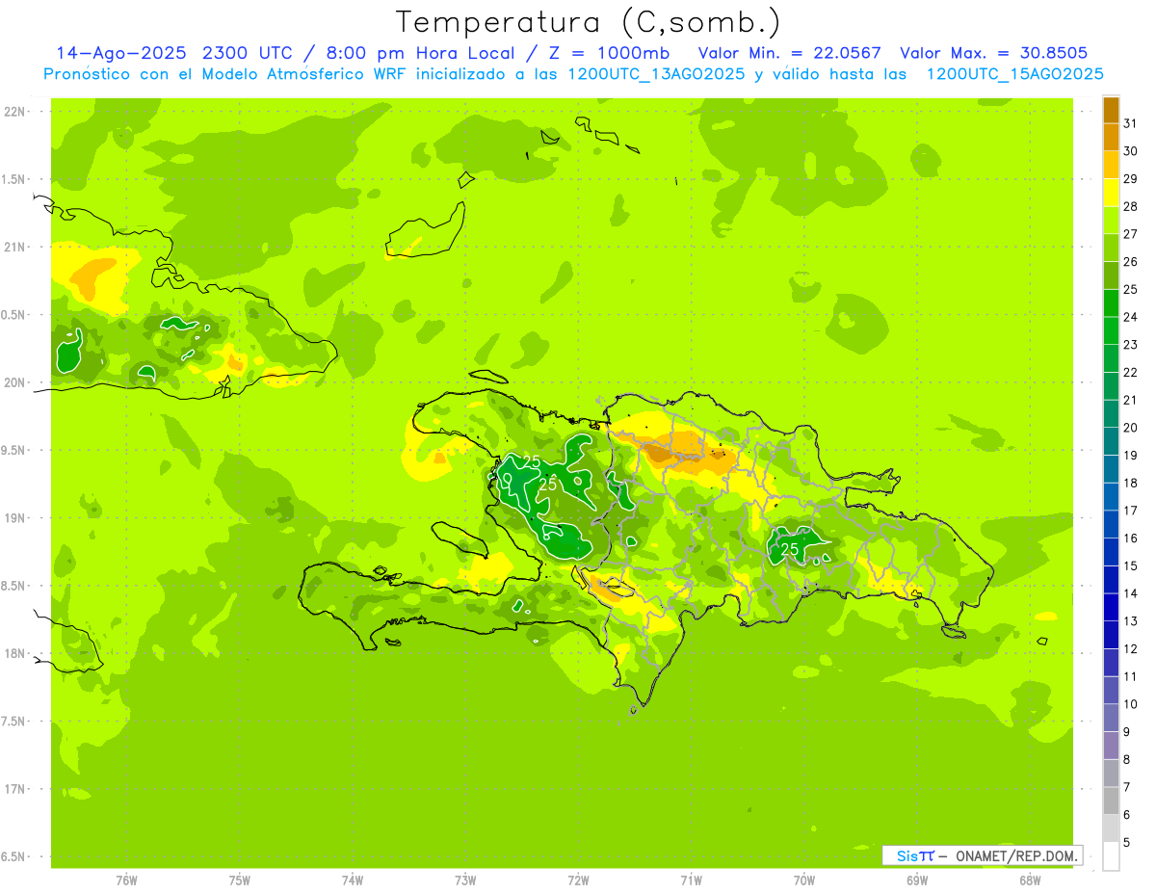Image resolution: width=1156 pixels, height=893 pixels.
Task: Click the color bar legend label '5'
Action: click(x=1128, y=842)
